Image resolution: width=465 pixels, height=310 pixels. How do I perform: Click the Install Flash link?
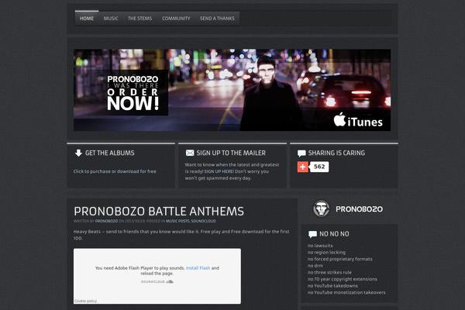point(198,268)
